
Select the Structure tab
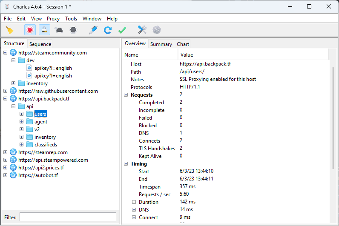[x=14, y=43]
